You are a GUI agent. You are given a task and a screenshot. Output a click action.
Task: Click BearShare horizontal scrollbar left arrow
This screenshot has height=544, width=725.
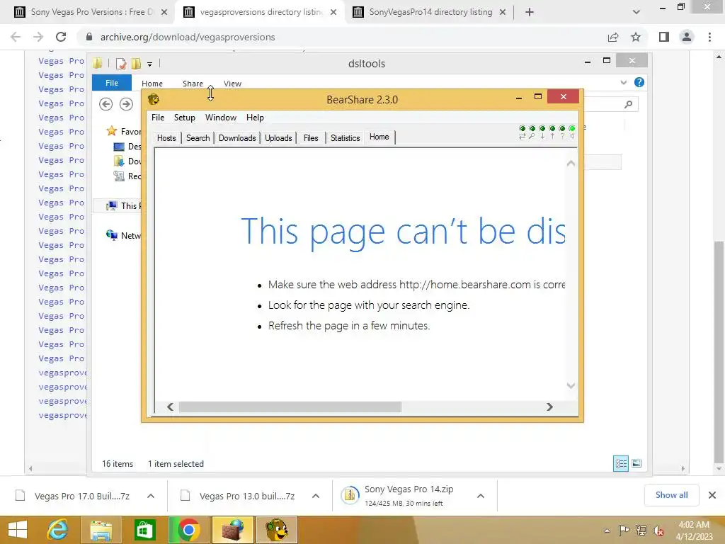[x=170, y=407]
